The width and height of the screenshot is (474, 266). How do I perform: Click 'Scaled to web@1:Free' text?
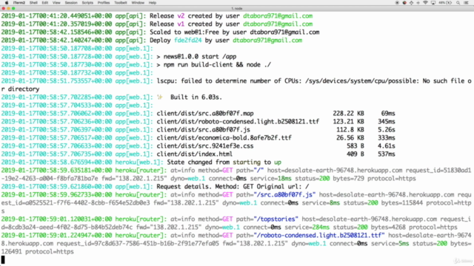[184, 32]
